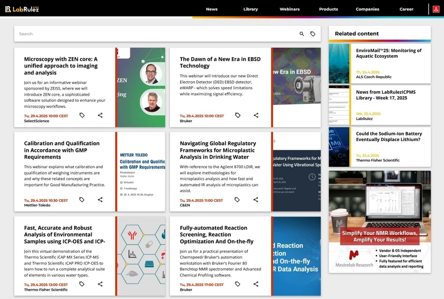Click the underwater Aquatic Ecosystem thumbnail
This screenshot has width=444, height=299.
(x=339, y=63)
